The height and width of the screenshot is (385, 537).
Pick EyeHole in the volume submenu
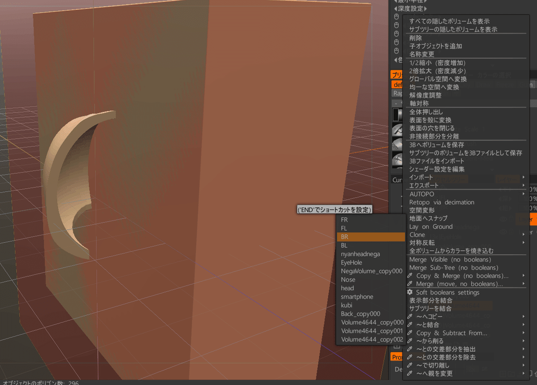[351, 262]
